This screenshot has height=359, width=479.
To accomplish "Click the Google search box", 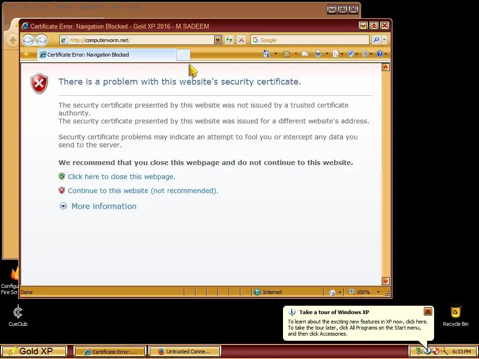I will [310, 40].
